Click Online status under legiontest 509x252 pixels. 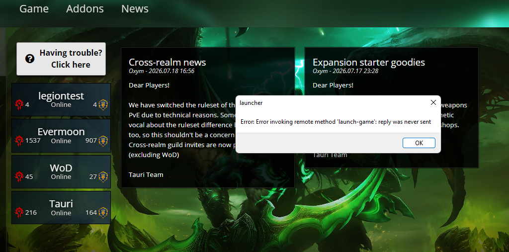point(61,105)
